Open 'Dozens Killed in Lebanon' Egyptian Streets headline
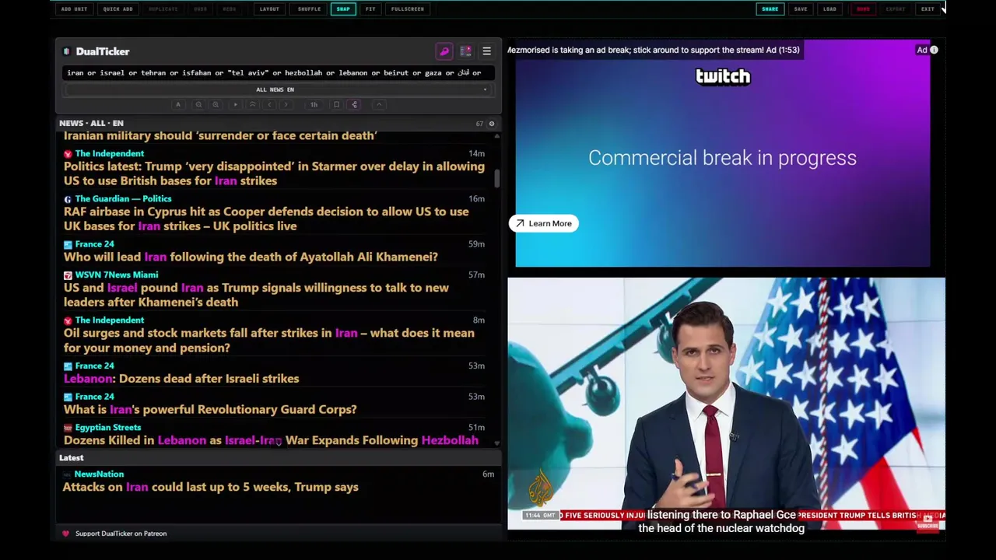This screenshot has width=996, height=560. tap(271, 440)
